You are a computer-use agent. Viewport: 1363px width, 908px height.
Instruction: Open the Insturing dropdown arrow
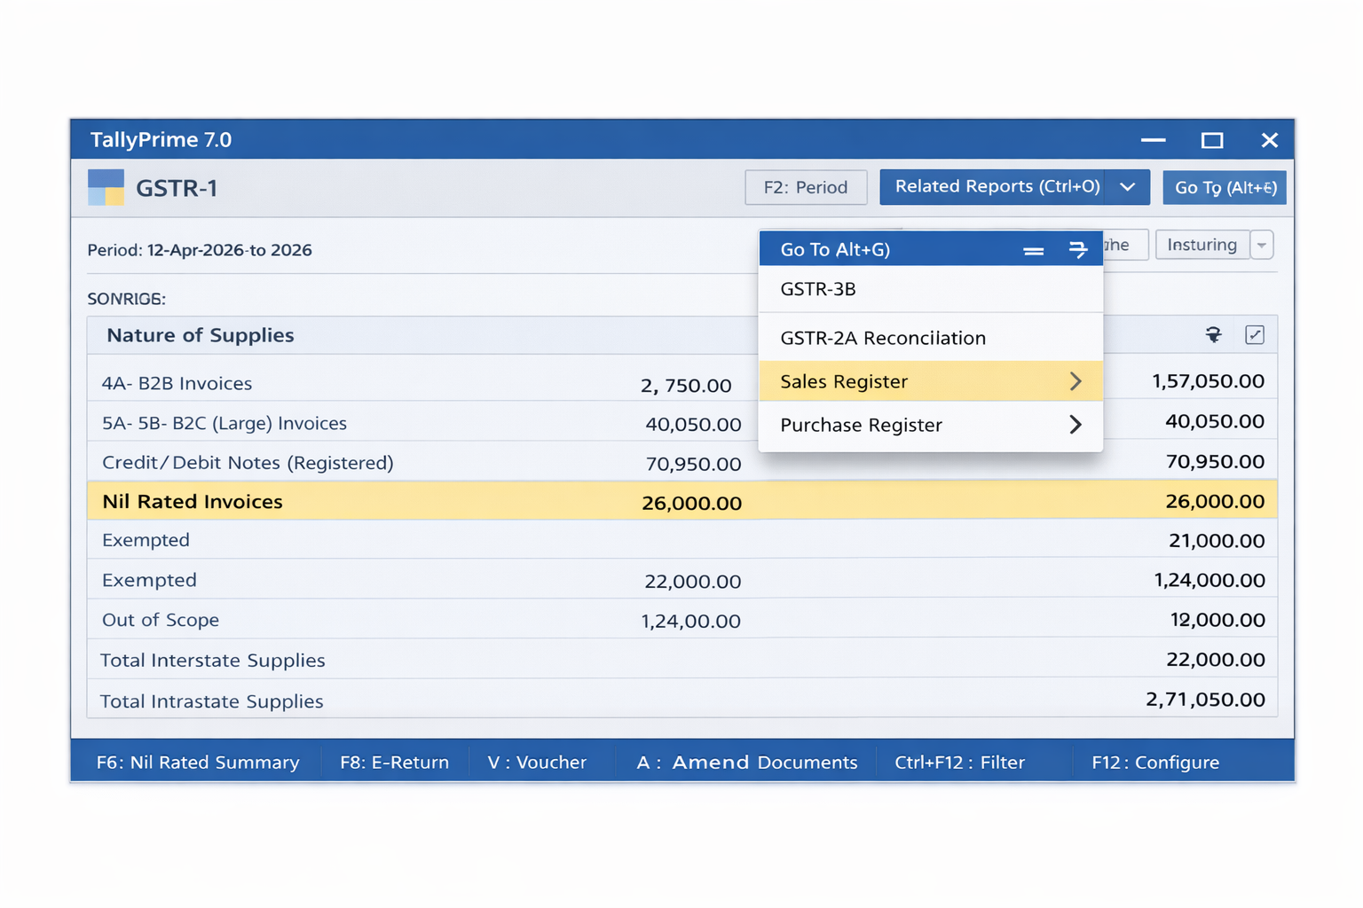[1261, 245]
